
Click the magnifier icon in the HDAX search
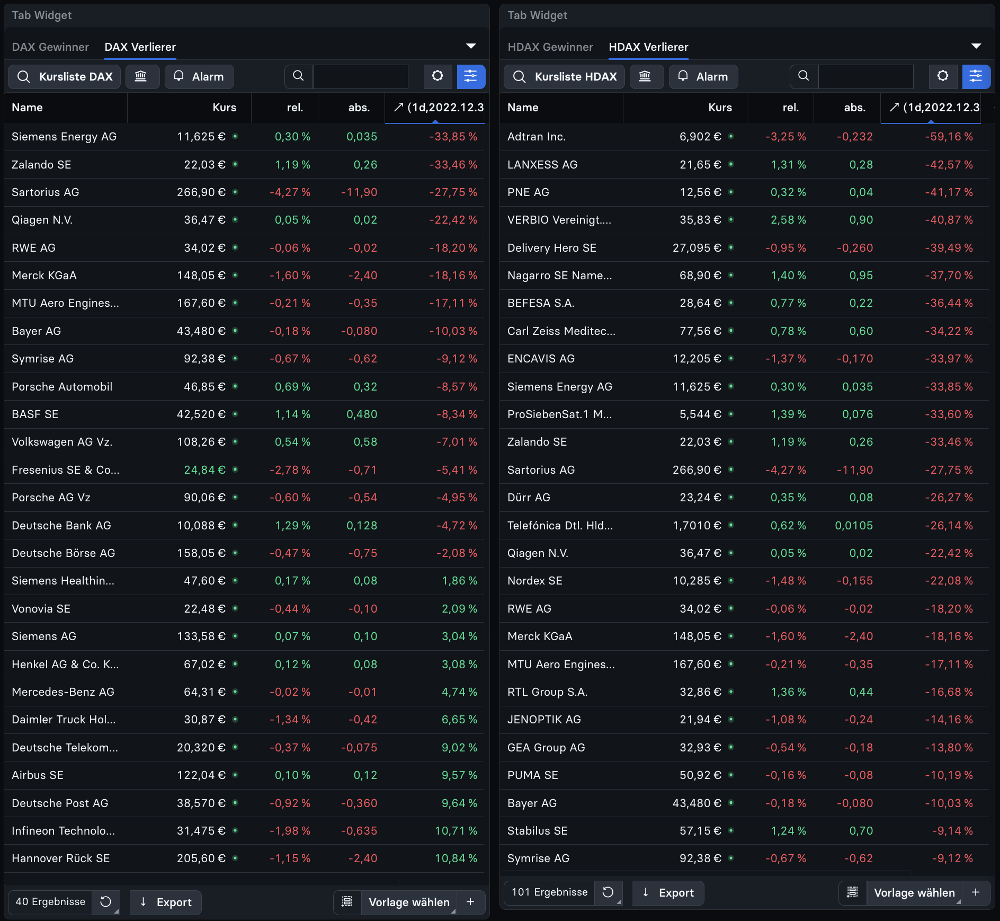click(x=804, y=76)
